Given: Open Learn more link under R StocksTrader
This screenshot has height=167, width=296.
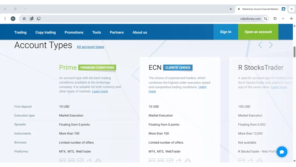Looking at the screenshot, I should click(x=279, y=87).
